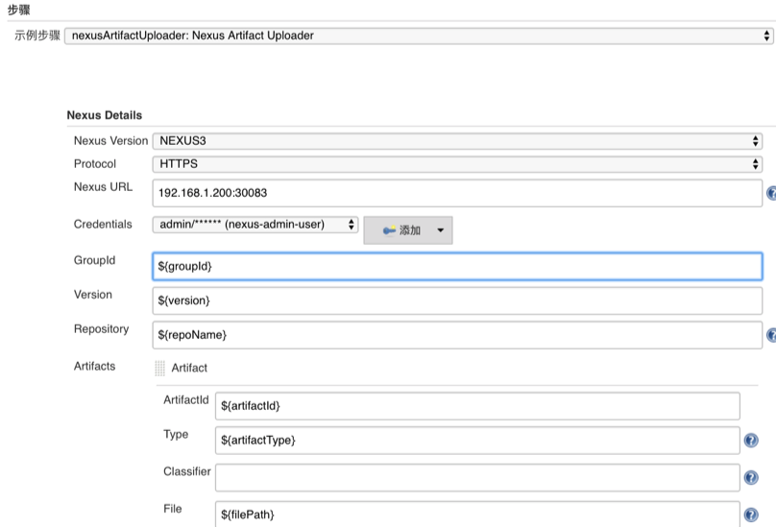Click the 示例步骤 label
The height and width of the screenshot is (527, 776).
pyautogui.click(x=37, y=36)
